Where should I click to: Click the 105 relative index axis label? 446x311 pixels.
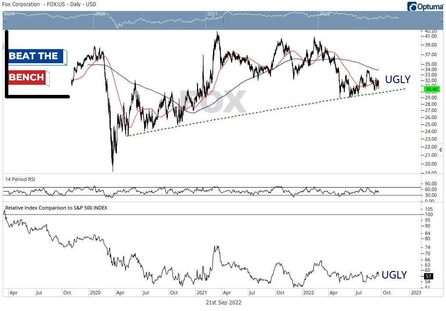click(428, 209)
